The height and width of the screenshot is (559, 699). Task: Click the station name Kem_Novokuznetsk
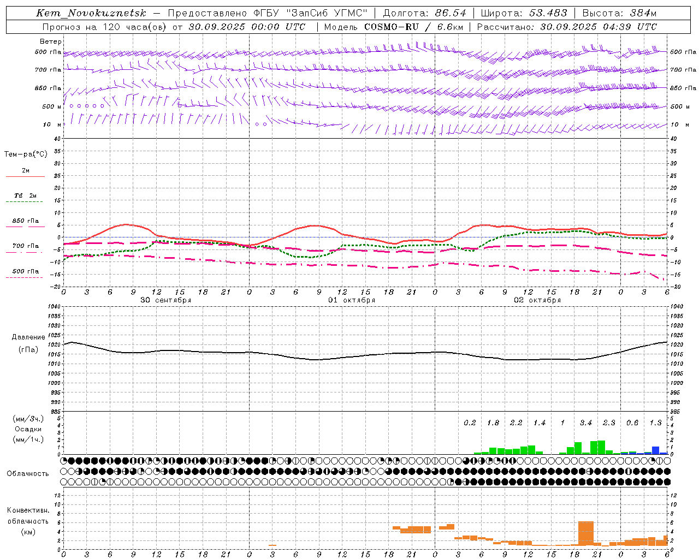[x=91, y=14]
